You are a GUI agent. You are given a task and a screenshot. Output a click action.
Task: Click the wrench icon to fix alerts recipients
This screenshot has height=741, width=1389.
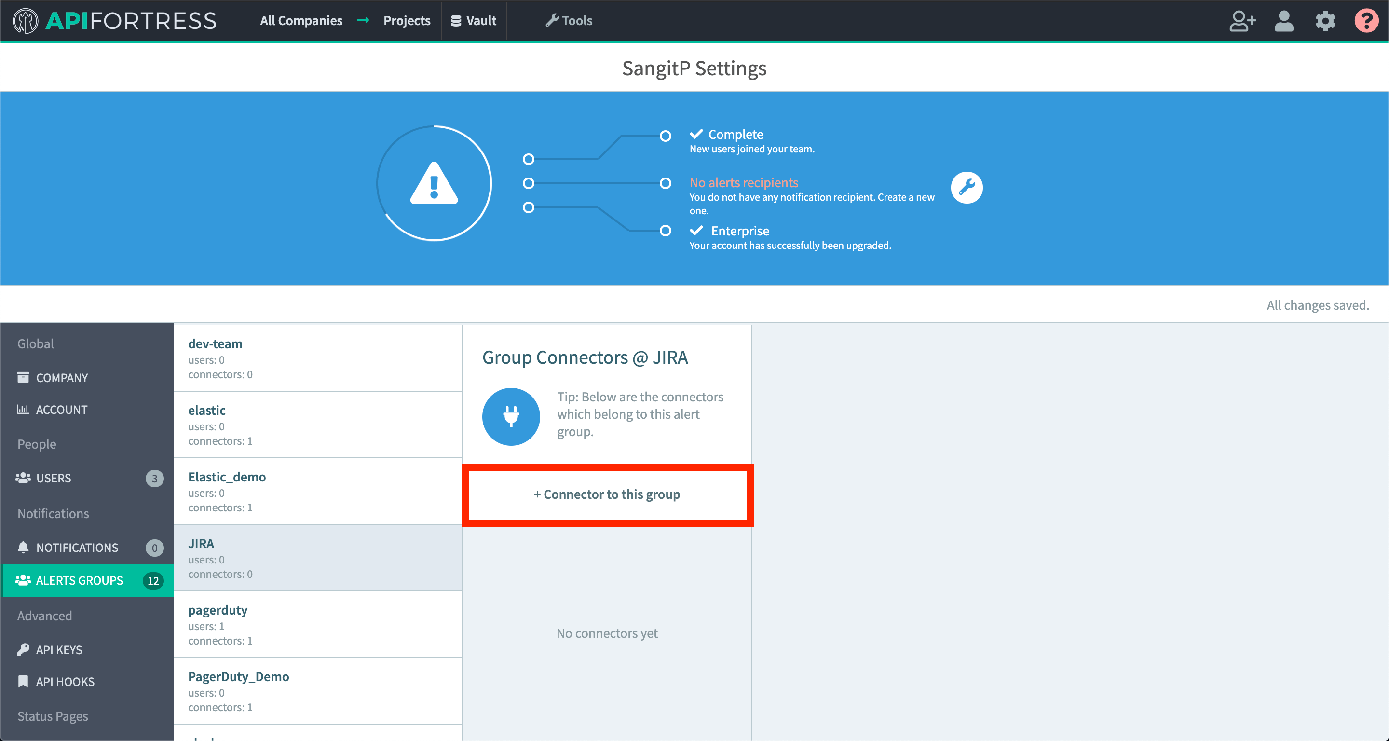point(967,188)
